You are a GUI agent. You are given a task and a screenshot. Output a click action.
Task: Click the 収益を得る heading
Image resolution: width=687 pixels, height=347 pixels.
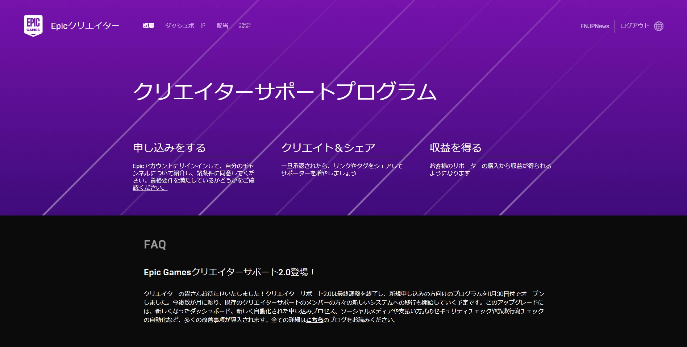pos(455,148)
